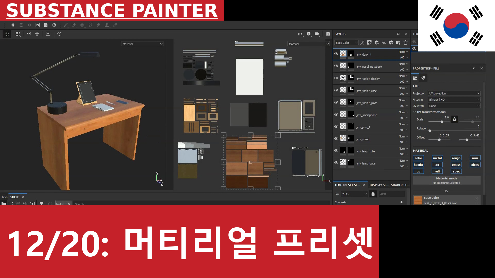The image size is (495, 278).
Task: Hide the _my_spiral_notebook layer
Action: [336, 66]
